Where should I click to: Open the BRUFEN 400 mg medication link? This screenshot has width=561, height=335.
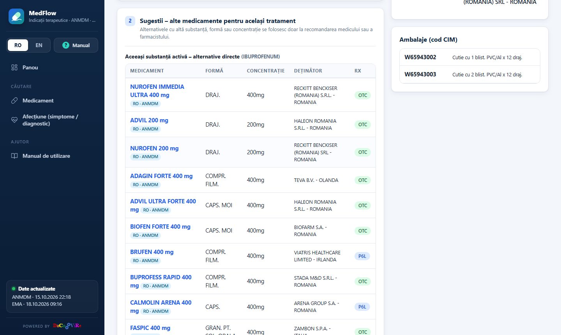(152, 252)
